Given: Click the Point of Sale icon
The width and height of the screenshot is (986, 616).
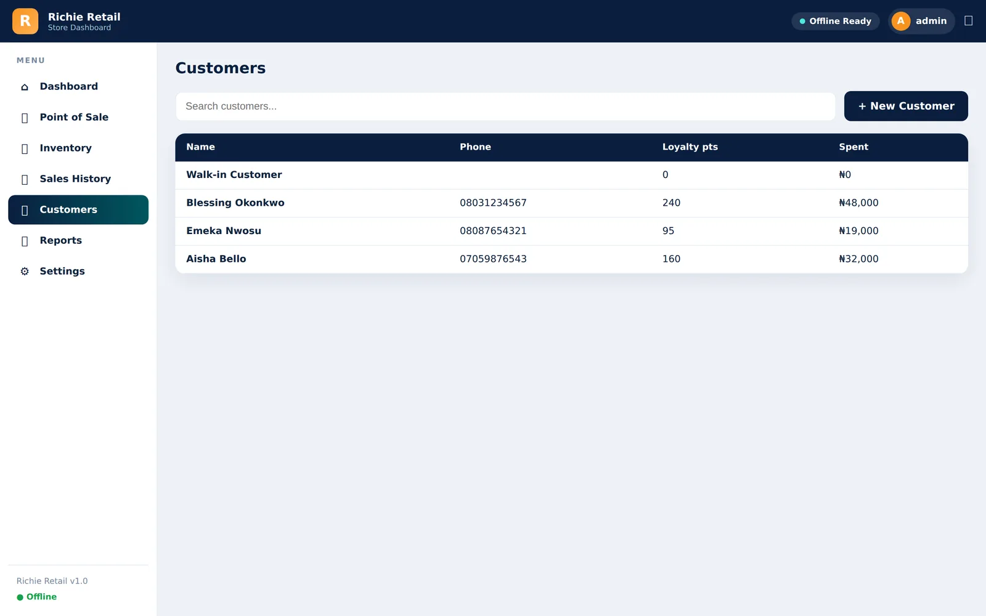Looking at the screenshot, I should (25, 118).
